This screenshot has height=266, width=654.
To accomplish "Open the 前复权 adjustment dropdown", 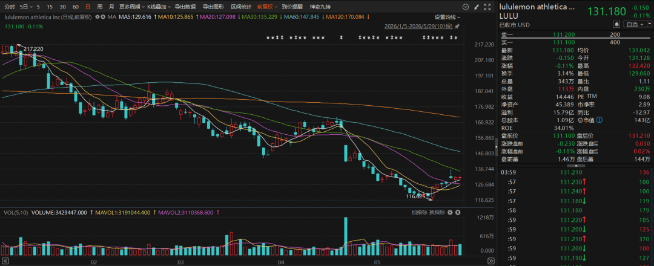I will [268, 7].
